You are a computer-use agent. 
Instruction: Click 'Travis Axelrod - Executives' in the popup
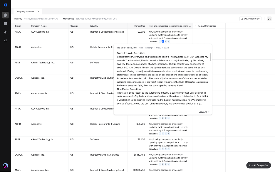coord(131,53)
